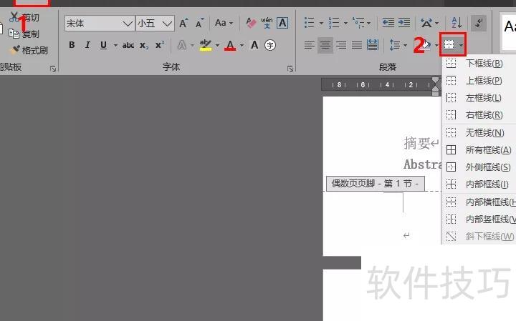516x321 pixels.
Task: Expand the highlight color arrow
Action: pos(218,45)
